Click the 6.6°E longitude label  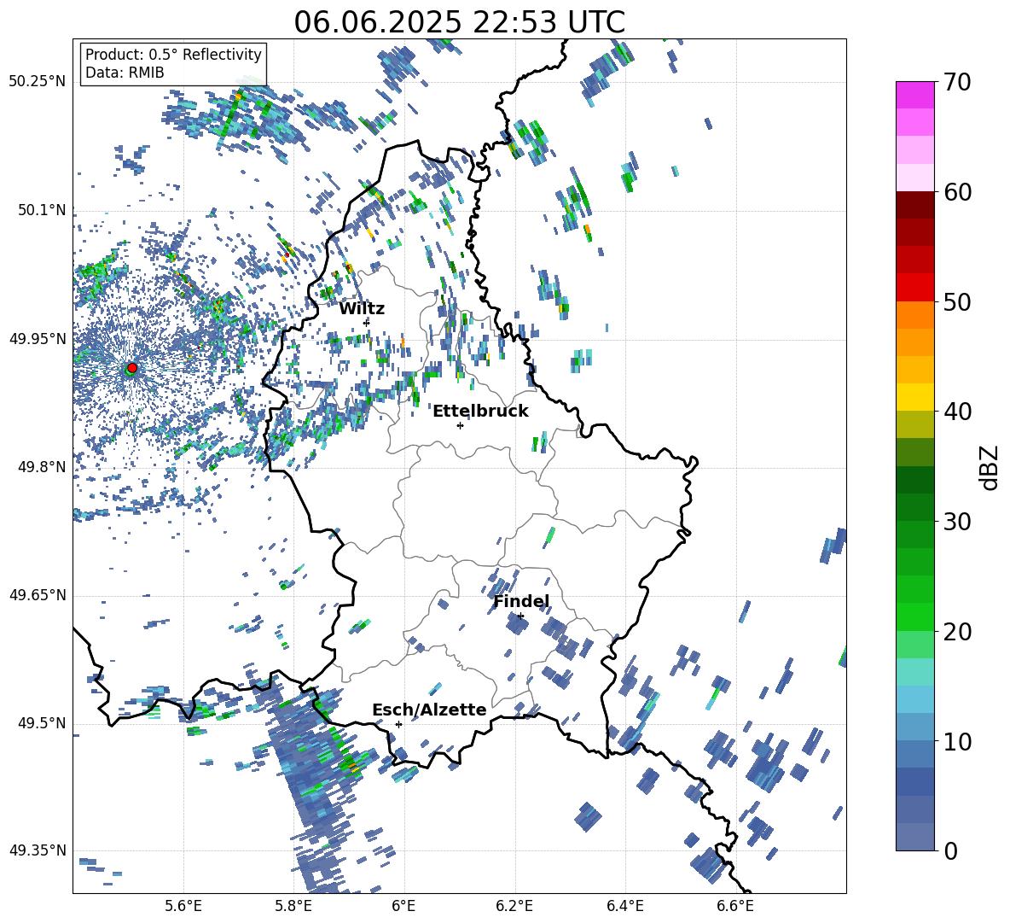click(x=735, y=907)
